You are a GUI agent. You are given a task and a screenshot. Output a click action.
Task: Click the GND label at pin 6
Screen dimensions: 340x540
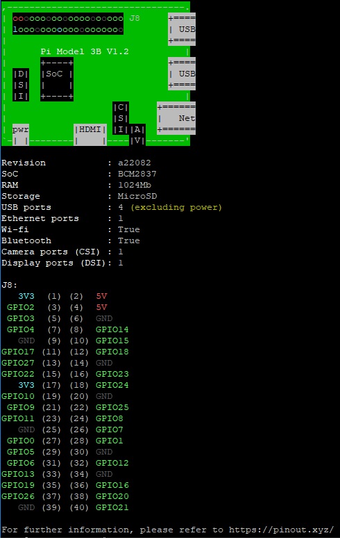(104, 318)
